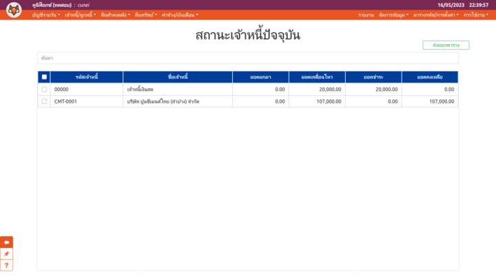Open the ค่าจ้าง/เงินเดือน dropdown
496x279 pixels.
[x=180, y=15]
